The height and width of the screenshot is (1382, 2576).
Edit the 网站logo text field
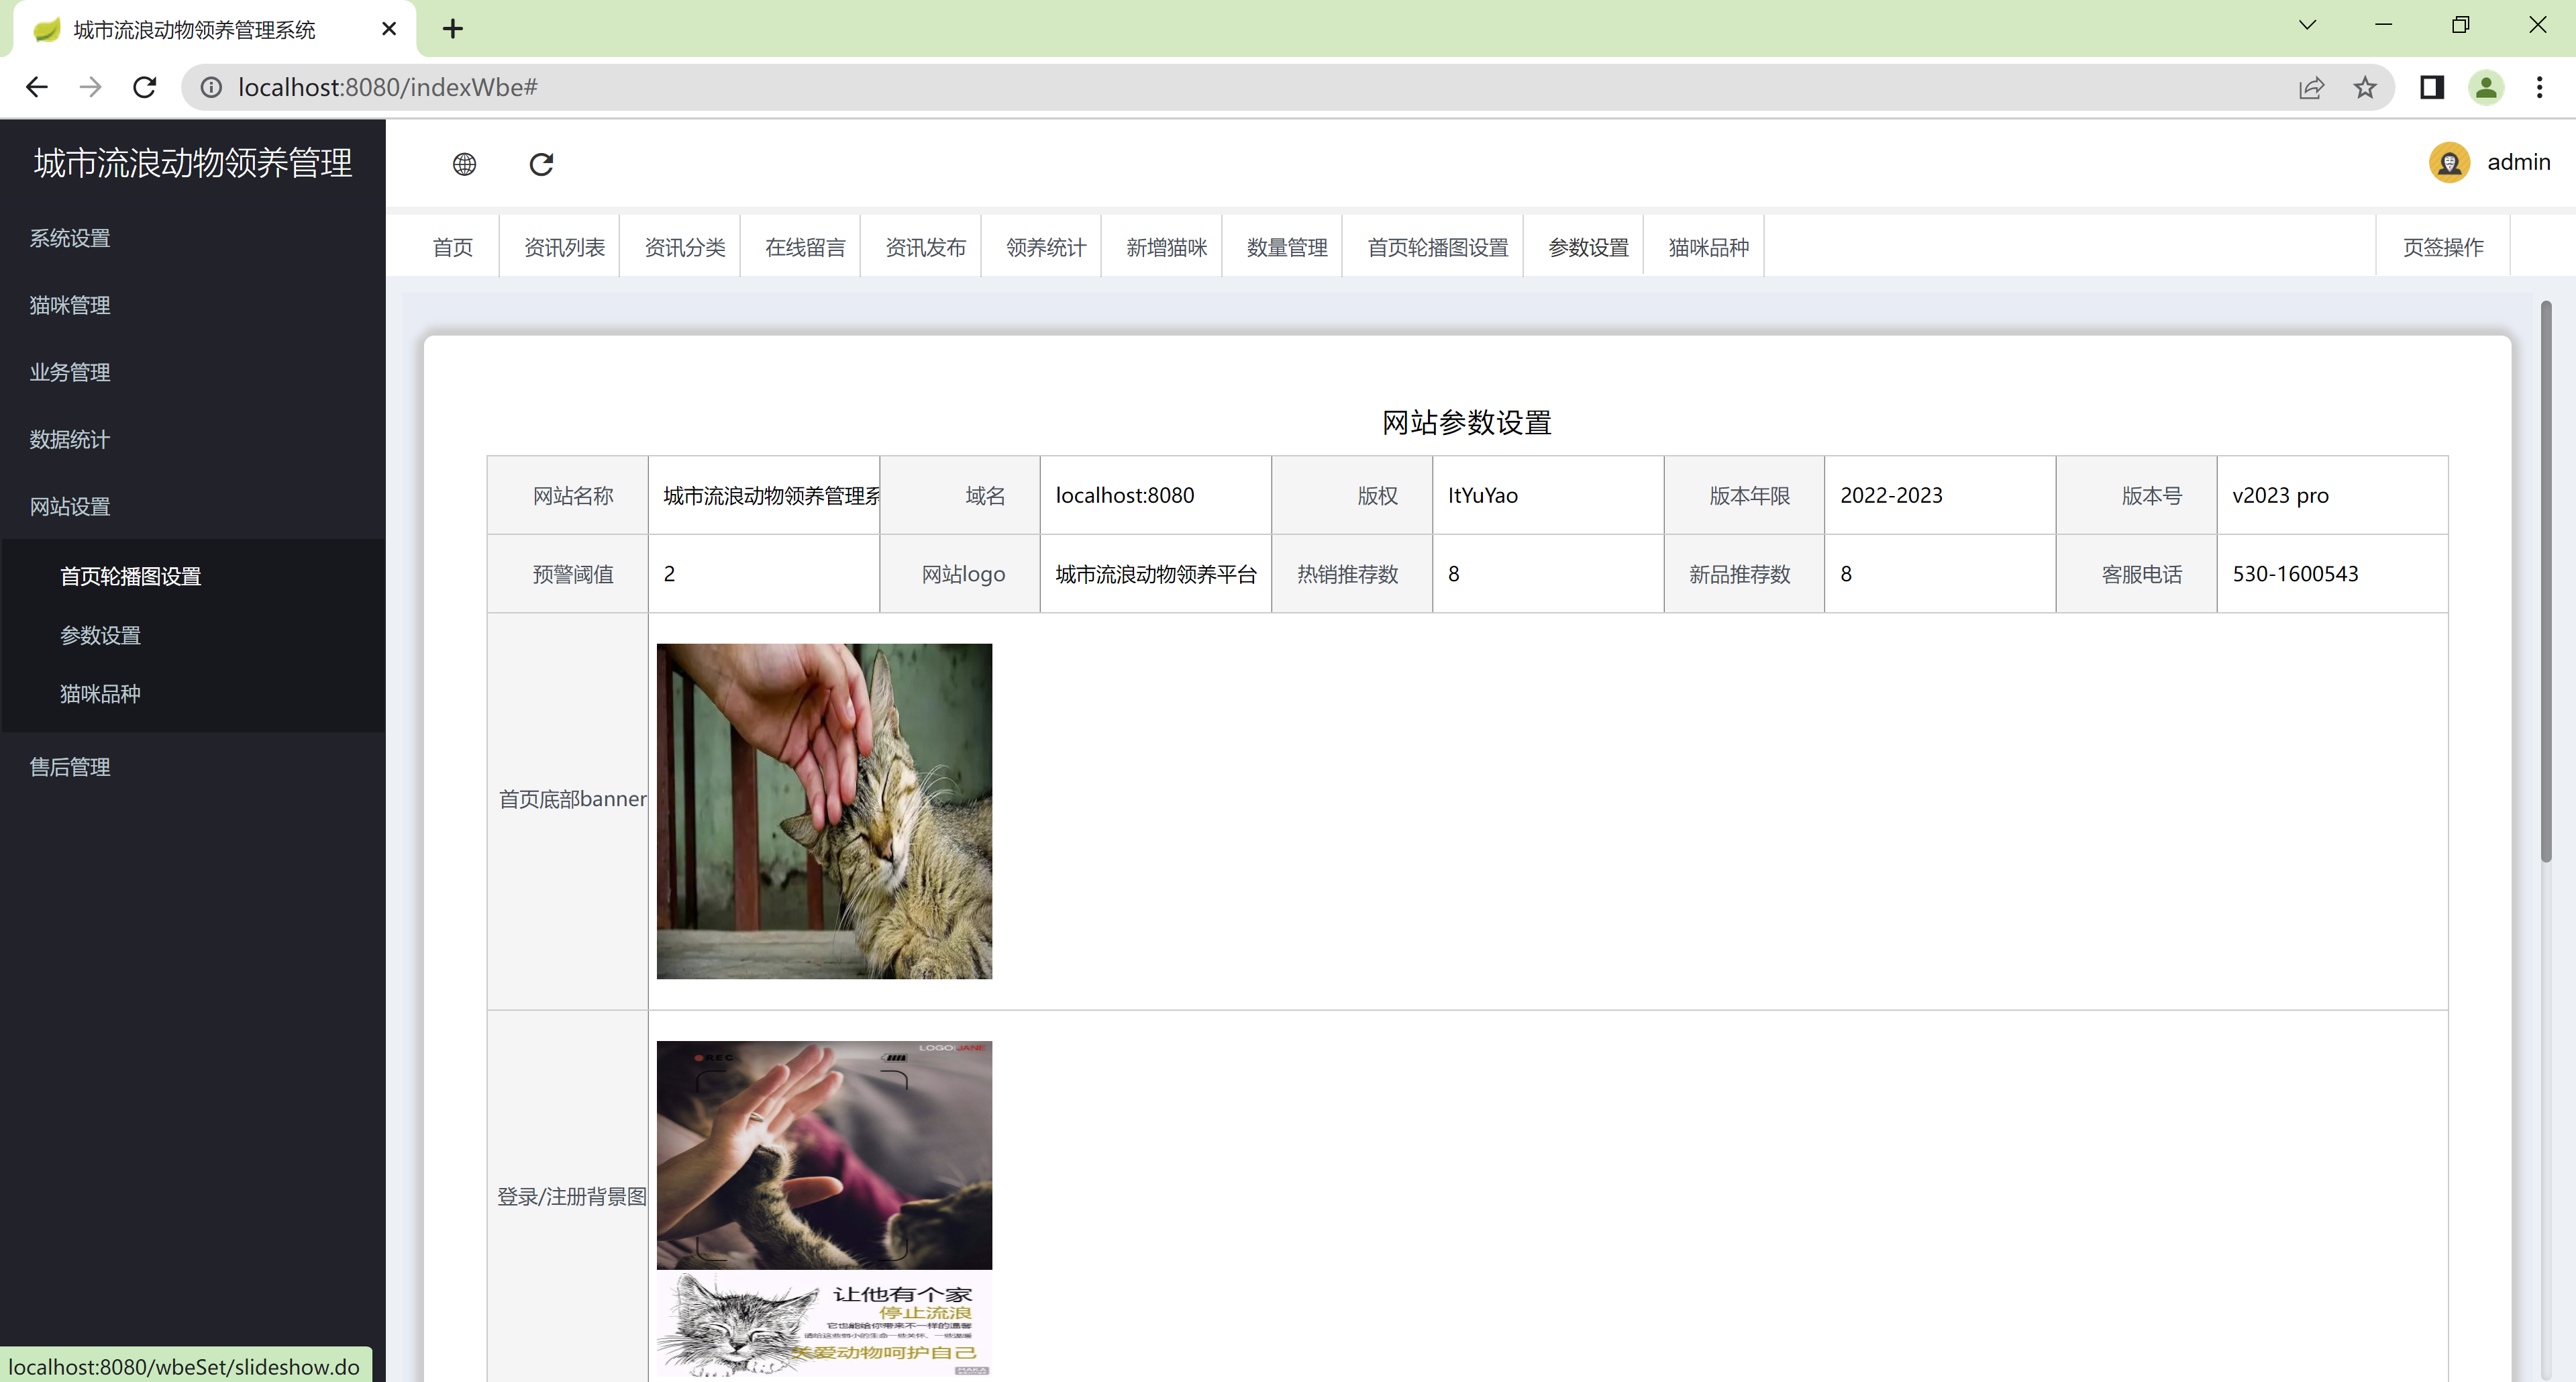pos(1156,574)
